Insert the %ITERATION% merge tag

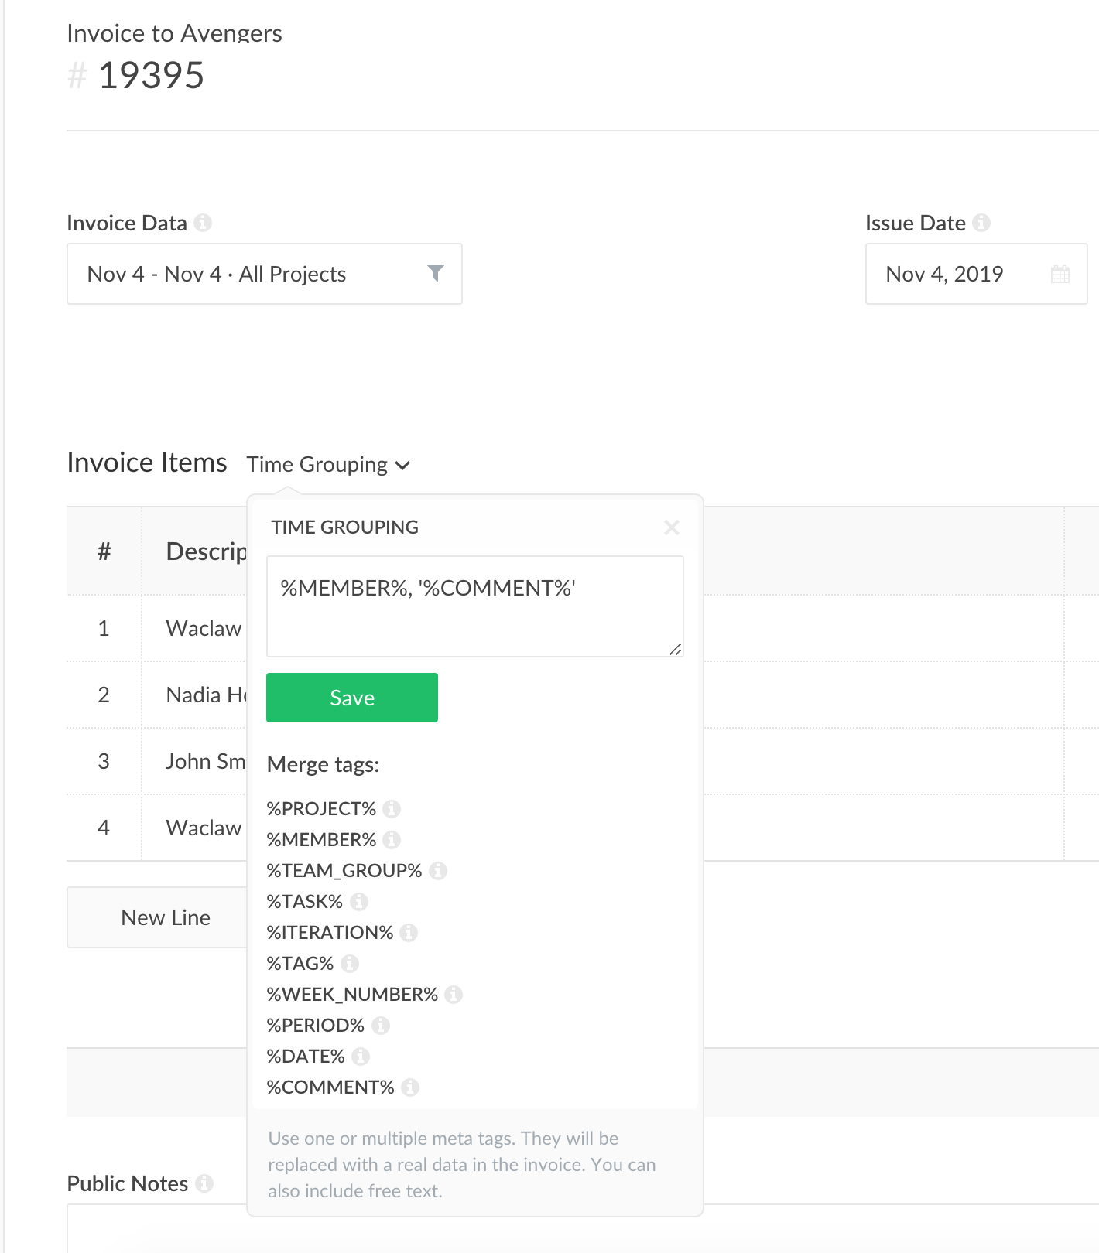pyautogui.click(x=330, y=933)
